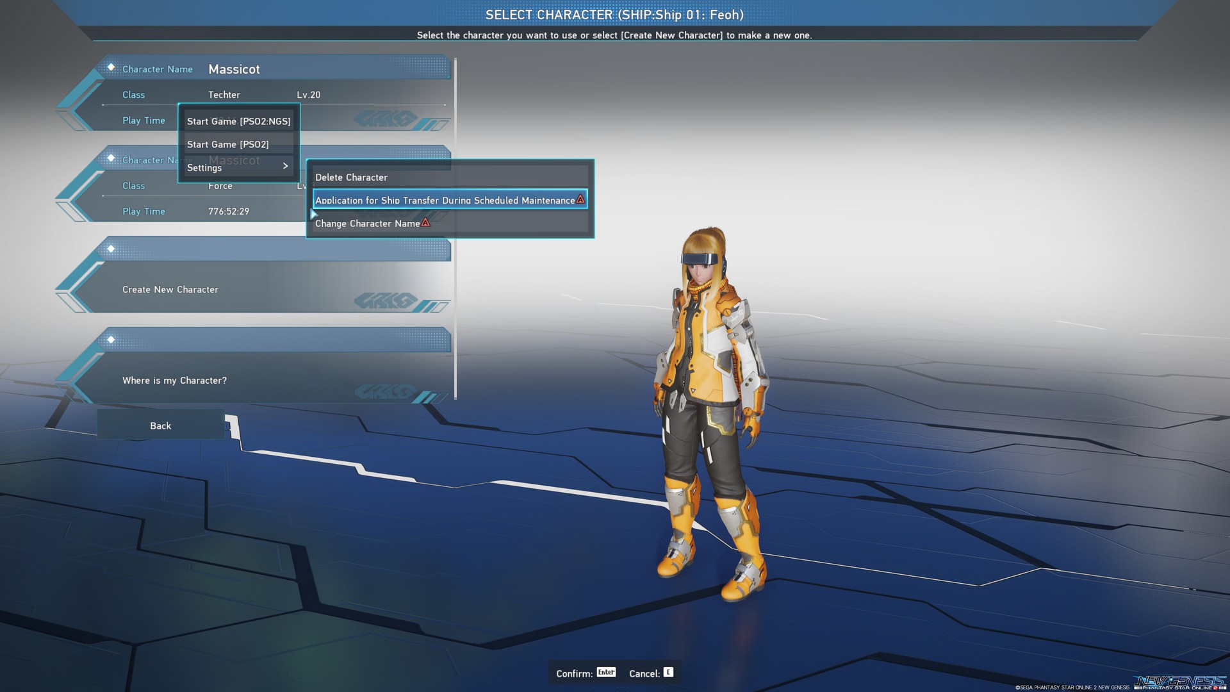1230x692 pixels.
Task: Click the Enter key icon next to Confirm
Action: pos(605,672)
